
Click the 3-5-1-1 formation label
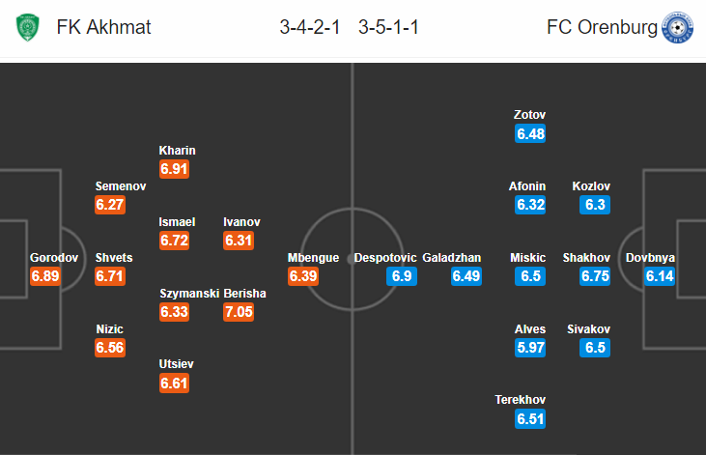tap(388, 27)
